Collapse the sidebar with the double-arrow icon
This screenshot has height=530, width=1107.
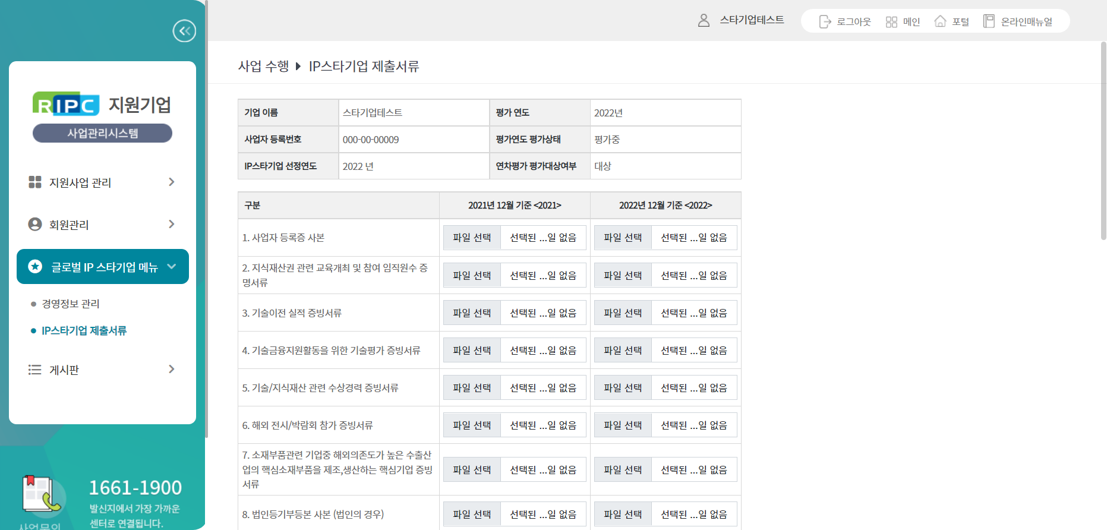point(184,31)
